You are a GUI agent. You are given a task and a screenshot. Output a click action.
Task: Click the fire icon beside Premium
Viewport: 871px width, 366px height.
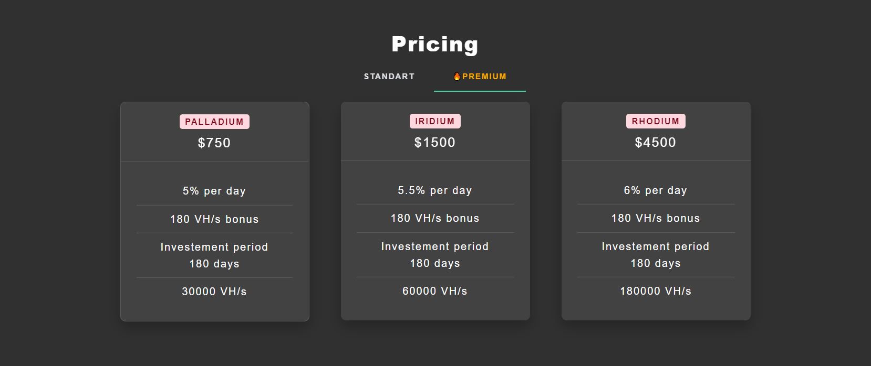point(457,77)
